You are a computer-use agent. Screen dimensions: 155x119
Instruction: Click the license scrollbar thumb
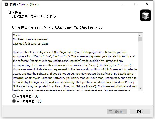coord(140,39)
